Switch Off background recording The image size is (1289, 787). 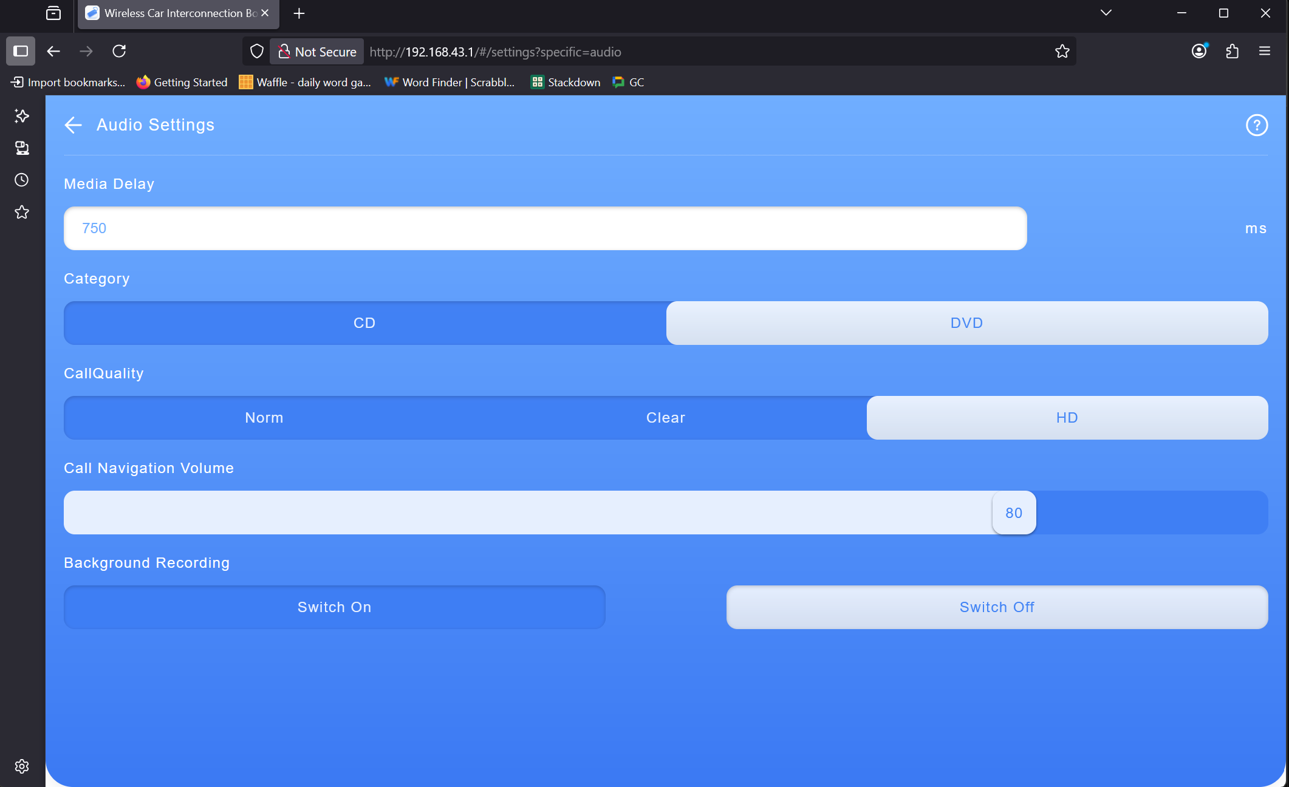[996, 607]
